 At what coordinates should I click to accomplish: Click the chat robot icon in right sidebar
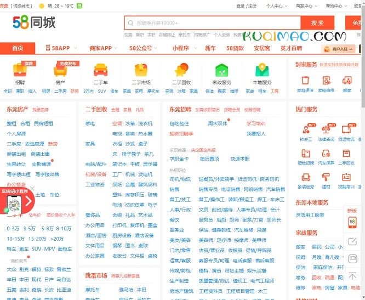pos(352,259)
